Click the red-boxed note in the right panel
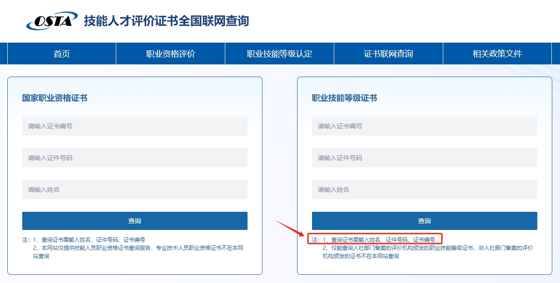The width and height of the screenshot is (560, 283). point(375,239)
